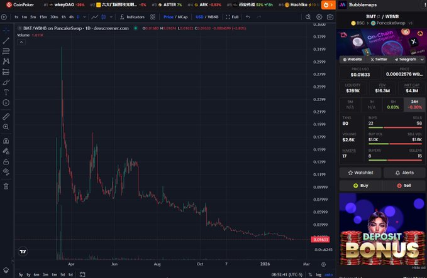
Task: Open the Fibonacci retracement tool group
Action: coord(6,51)
